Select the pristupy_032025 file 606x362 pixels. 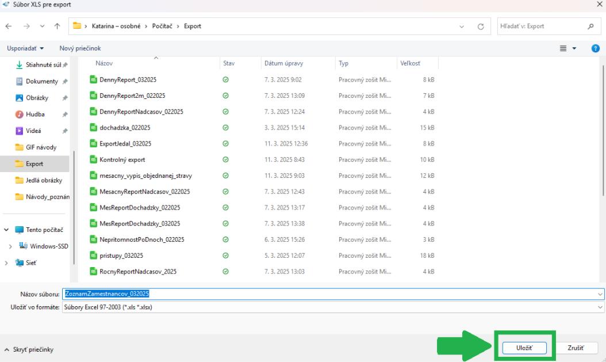[x=121, y=256]
